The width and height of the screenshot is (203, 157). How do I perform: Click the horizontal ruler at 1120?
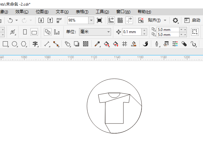click(x=94, y=58)
